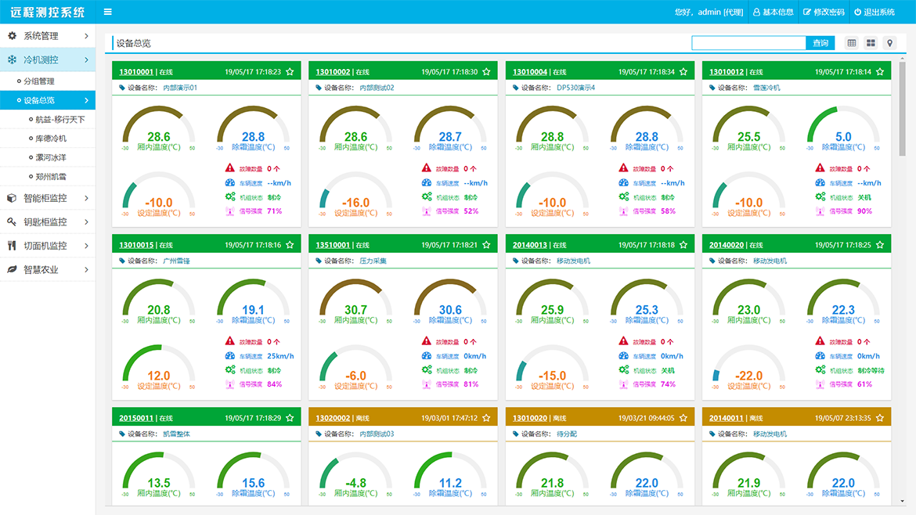Click the 系统管理 gear icon
Viewport: 916px width, 515px height.
click(x=12, y=36)
